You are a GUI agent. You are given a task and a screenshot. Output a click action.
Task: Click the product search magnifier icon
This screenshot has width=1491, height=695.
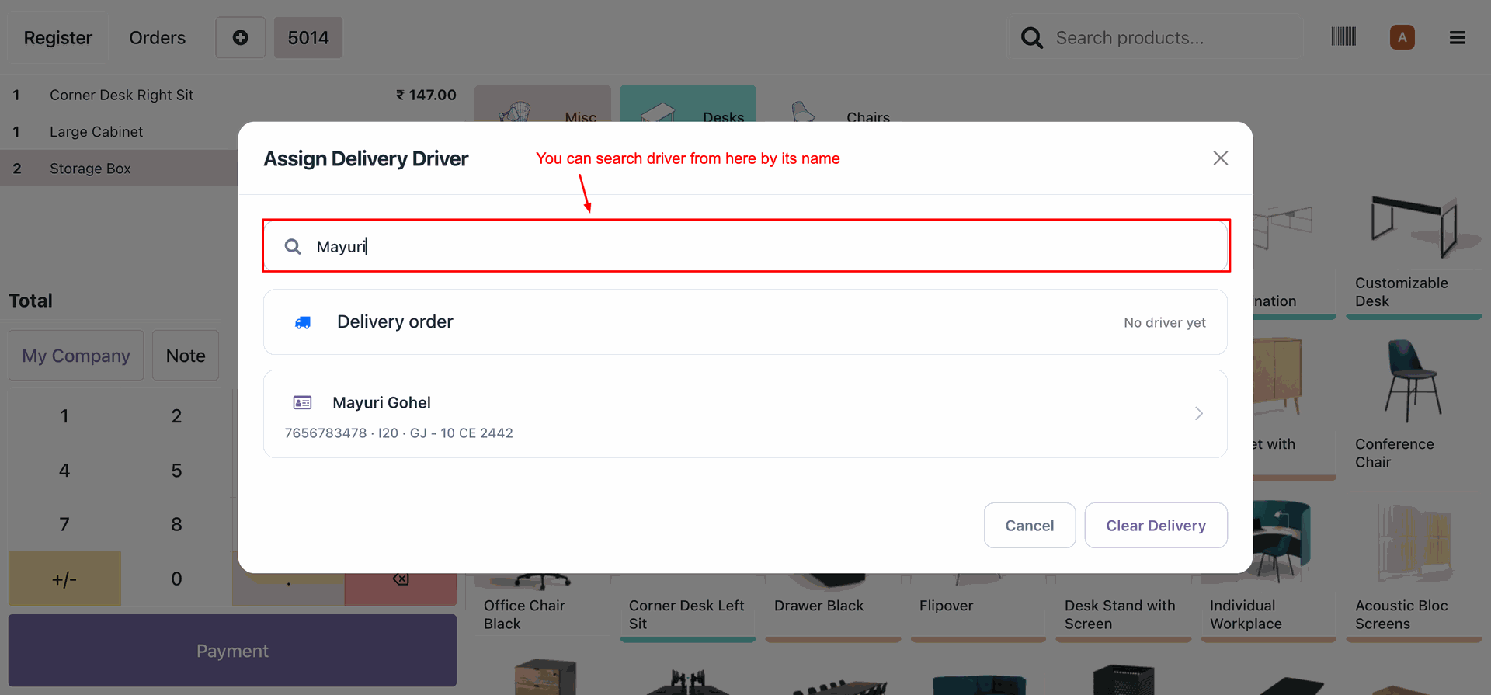[x=1031, y=37]
